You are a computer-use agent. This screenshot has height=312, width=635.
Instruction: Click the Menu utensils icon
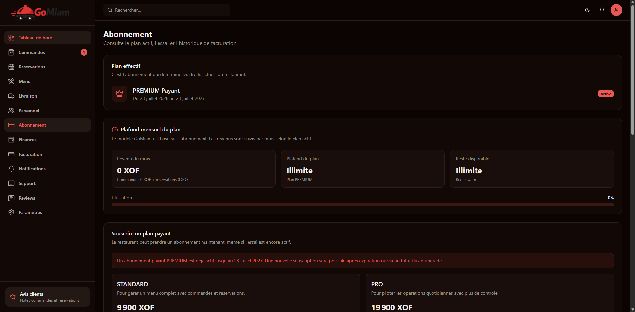[x=11, y=81]
